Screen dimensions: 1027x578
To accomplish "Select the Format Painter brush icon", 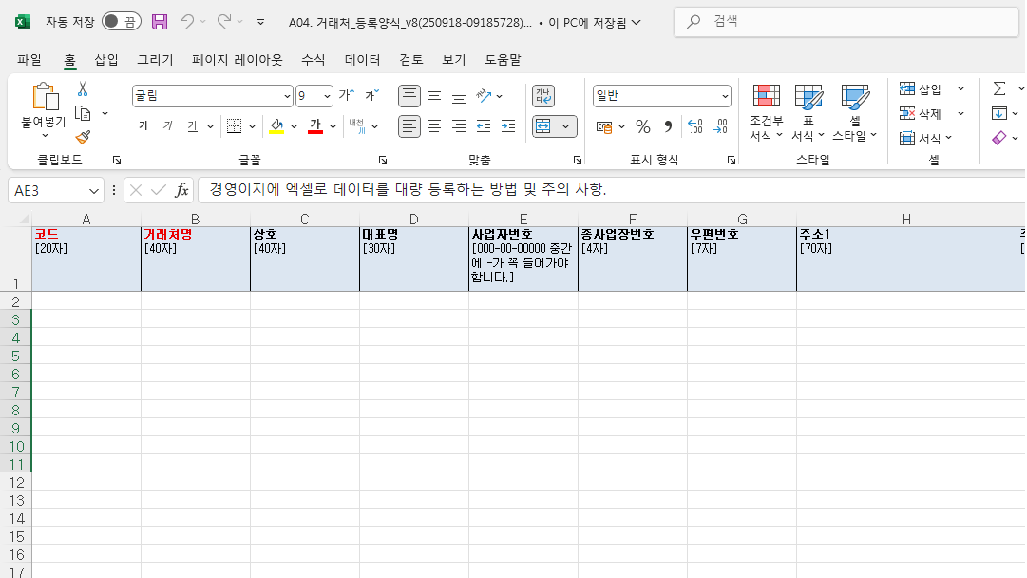I will coord(83,138).
